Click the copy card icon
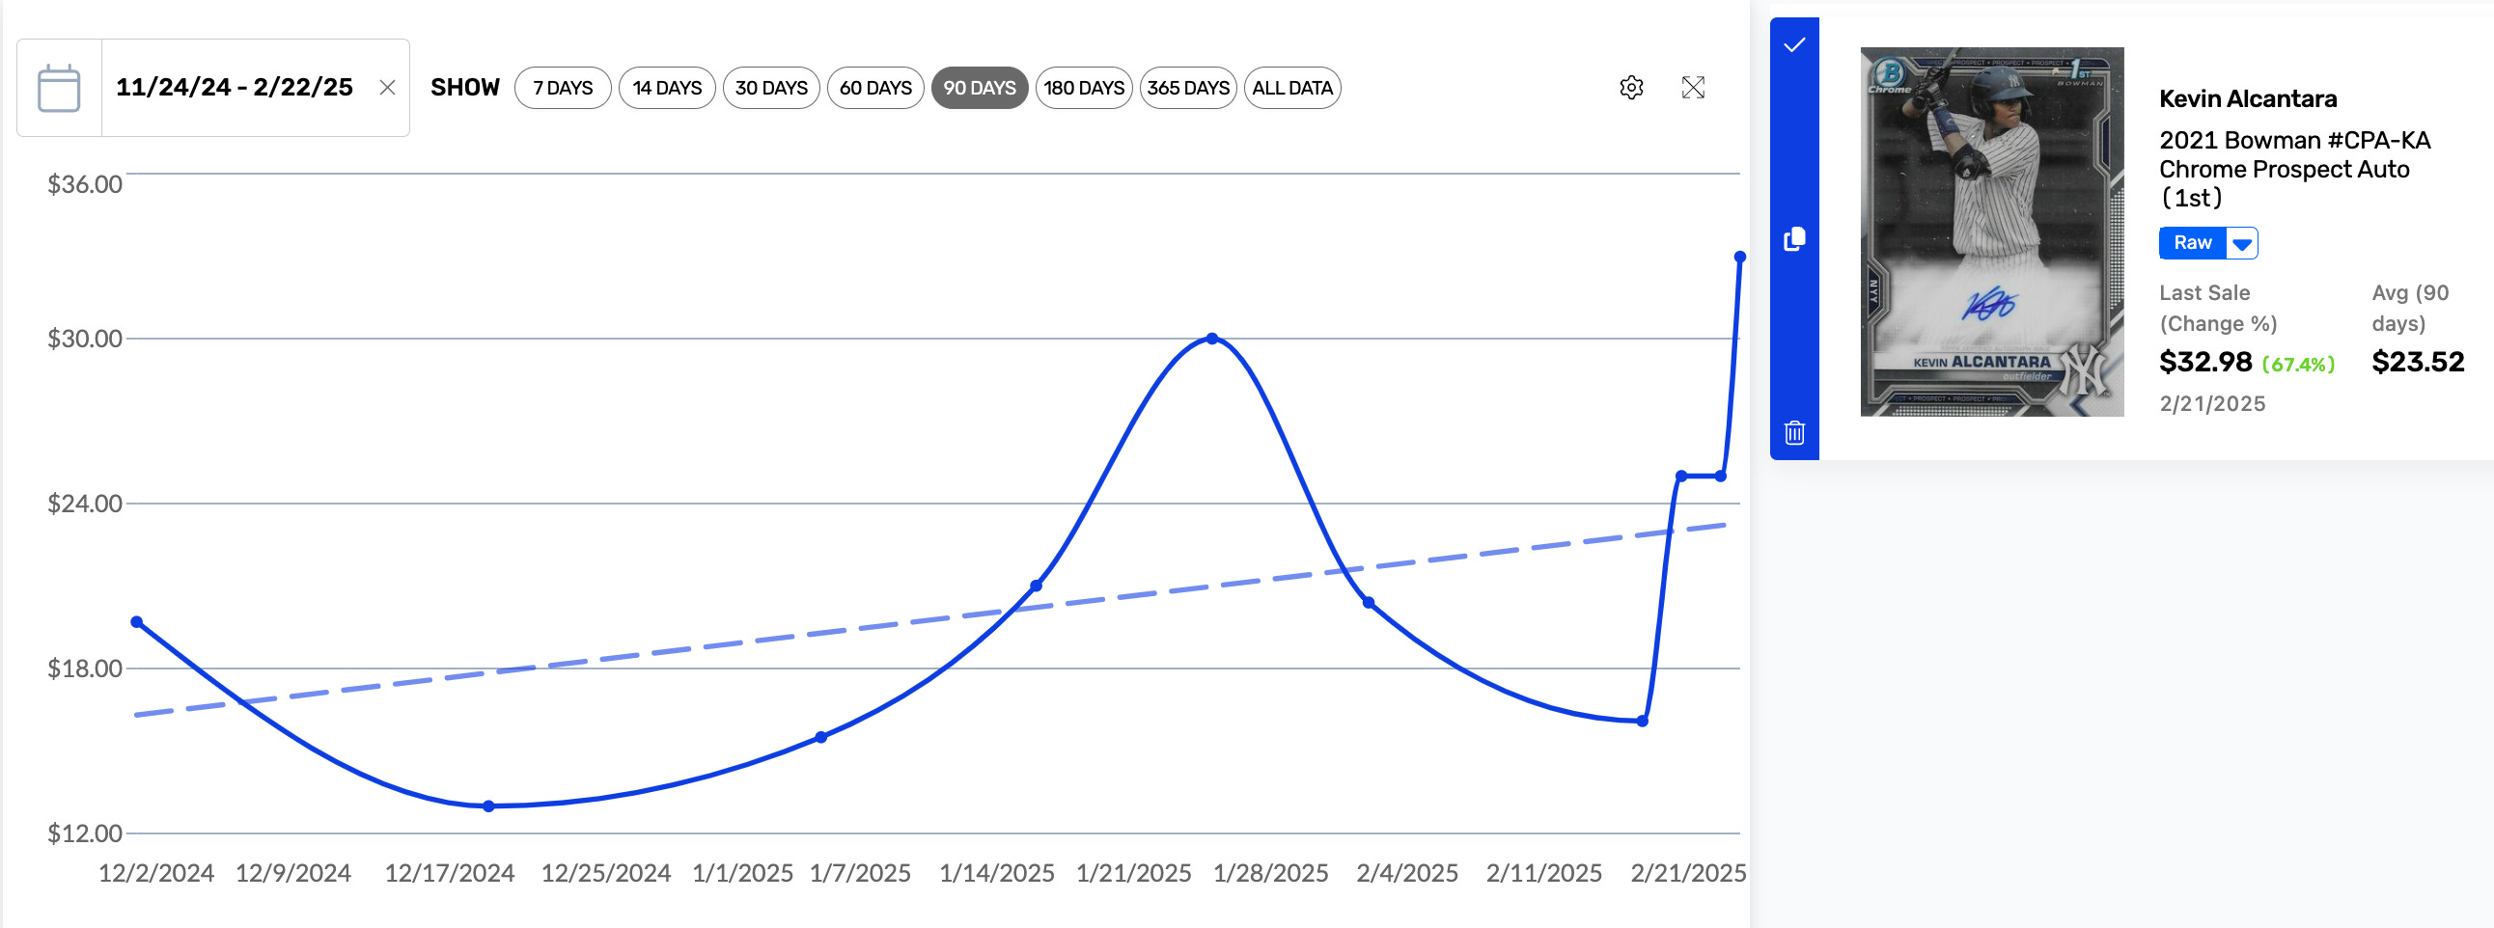 point(1794,239)
